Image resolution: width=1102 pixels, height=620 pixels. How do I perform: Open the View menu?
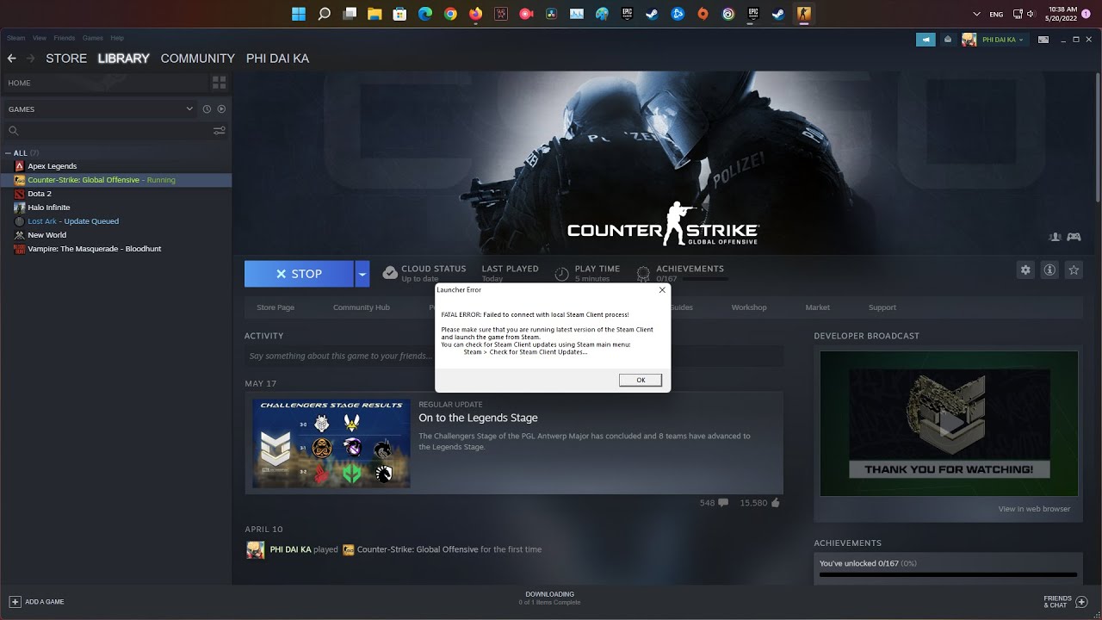(x=40, y=38)
